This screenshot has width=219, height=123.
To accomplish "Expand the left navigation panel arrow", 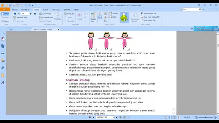I will 4,33.
